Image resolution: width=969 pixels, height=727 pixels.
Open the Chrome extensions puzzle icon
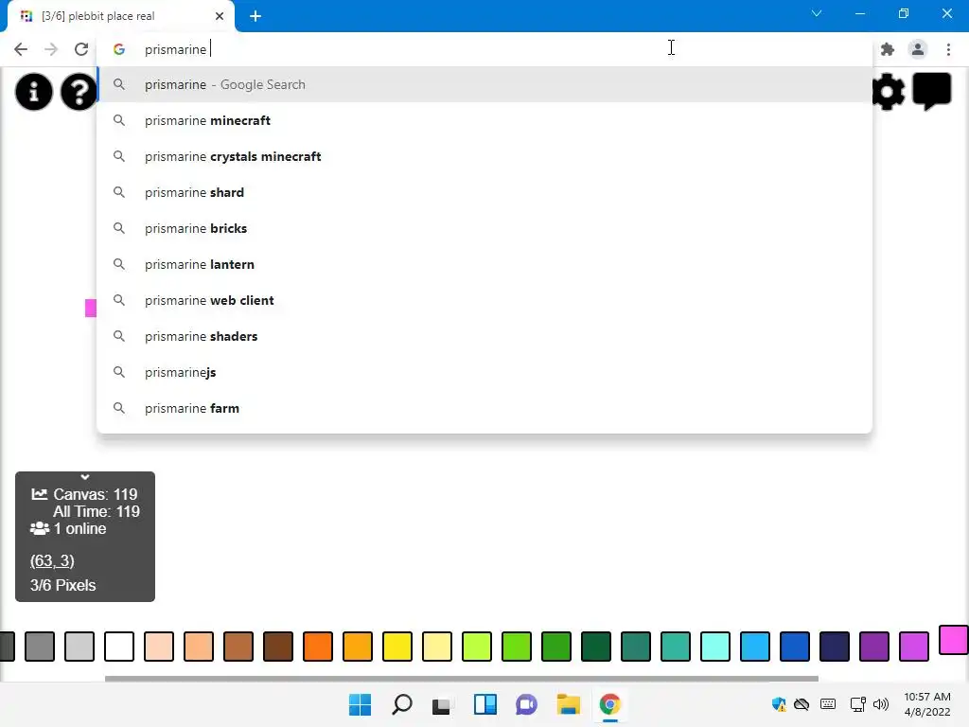(888, 49)
